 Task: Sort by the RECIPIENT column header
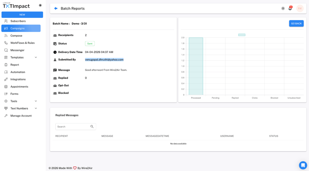click(x=61, y=136)
